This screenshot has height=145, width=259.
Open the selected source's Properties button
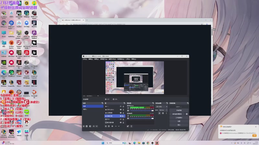107,99
